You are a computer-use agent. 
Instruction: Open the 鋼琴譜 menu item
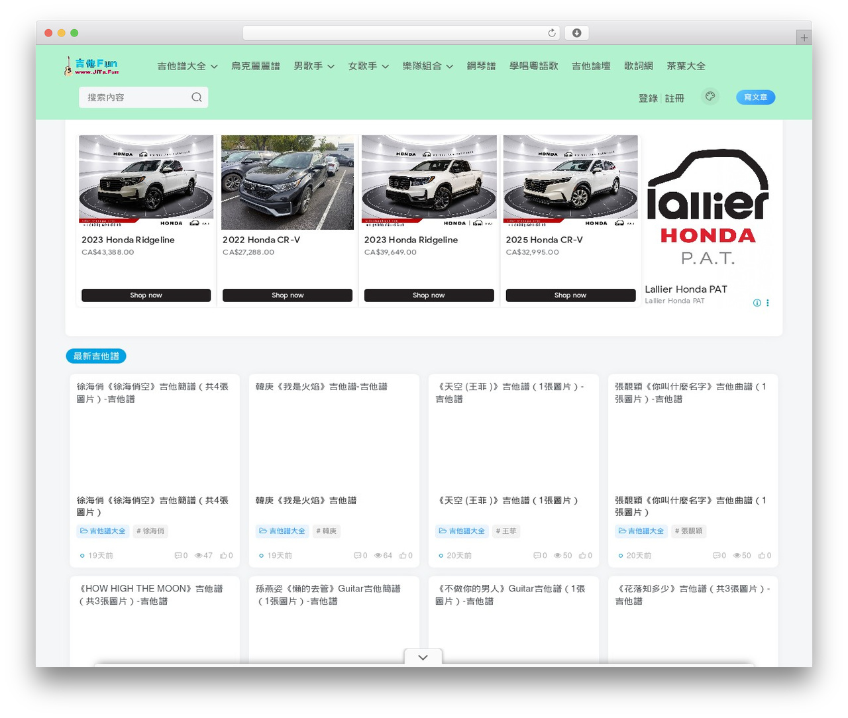481,66
